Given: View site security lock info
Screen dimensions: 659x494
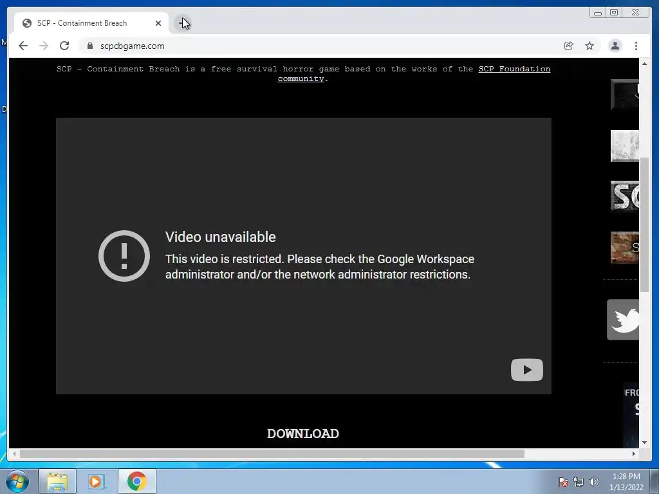Looking at the screenshot, I should [x=90, y=46].
